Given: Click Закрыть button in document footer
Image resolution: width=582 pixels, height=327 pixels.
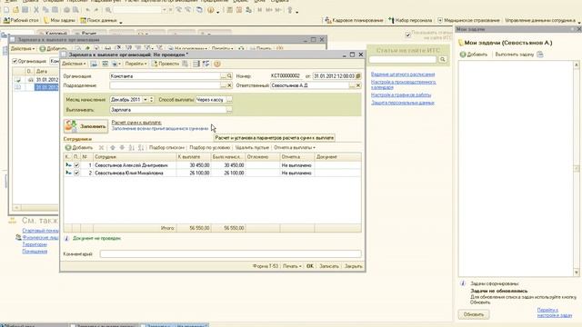Looking at the screenshot, I should 353,266.
